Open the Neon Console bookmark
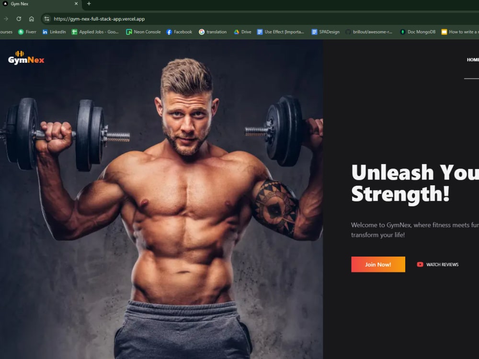The width and height of the screenshot is (479, 359). 143,32
